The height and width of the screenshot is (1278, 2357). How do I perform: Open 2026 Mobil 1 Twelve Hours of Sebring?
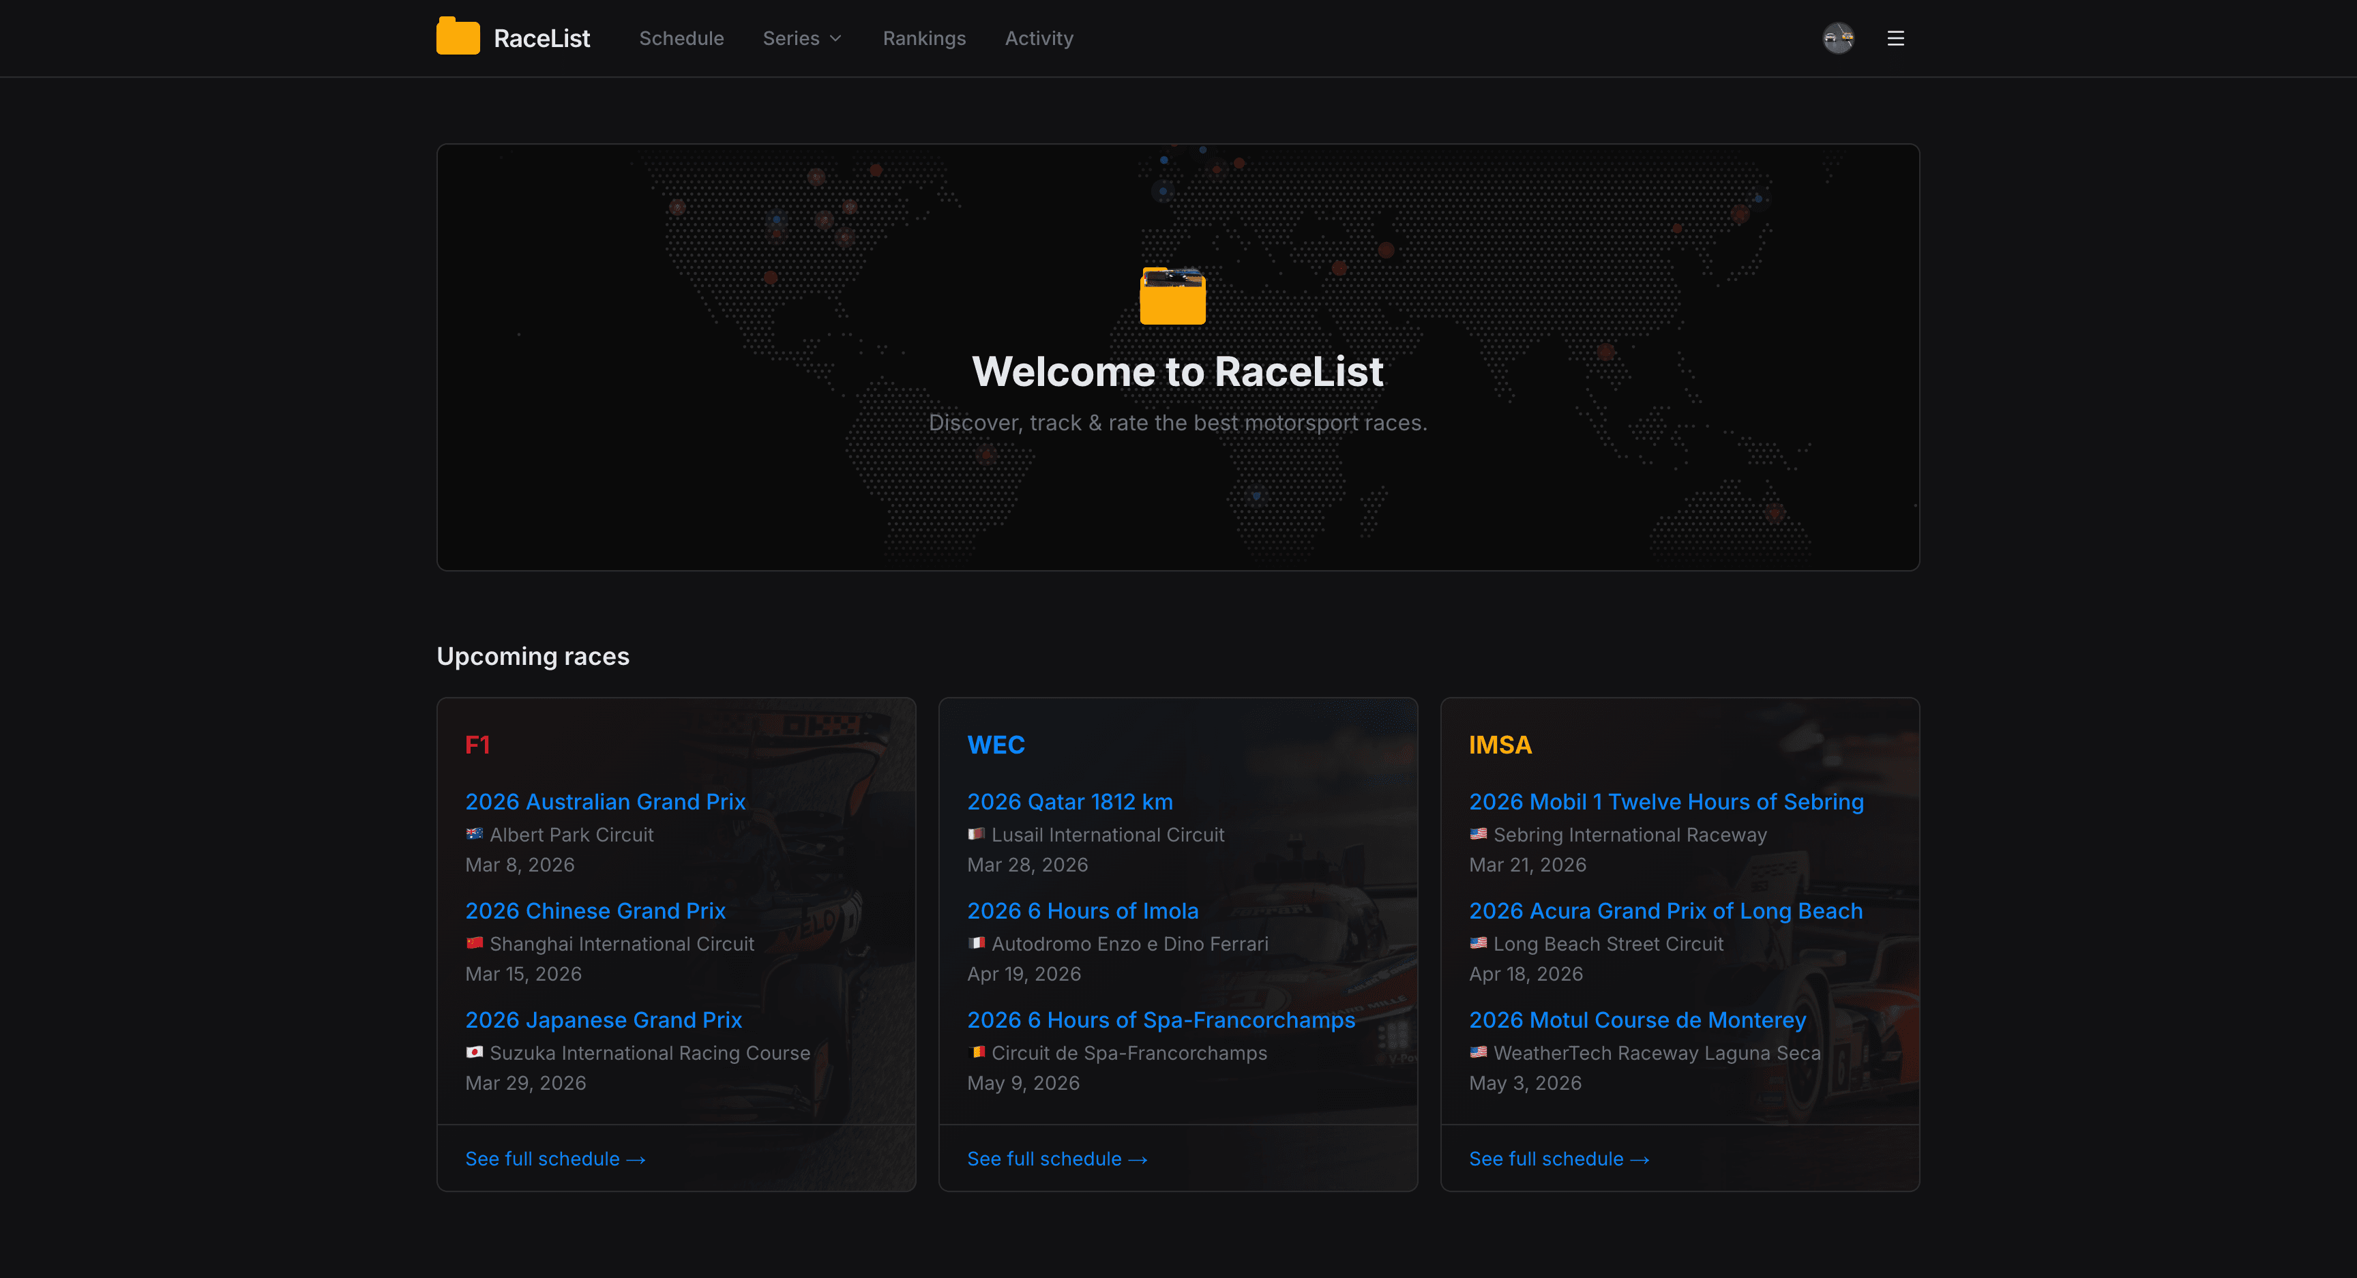click(x=1667, y=801)
